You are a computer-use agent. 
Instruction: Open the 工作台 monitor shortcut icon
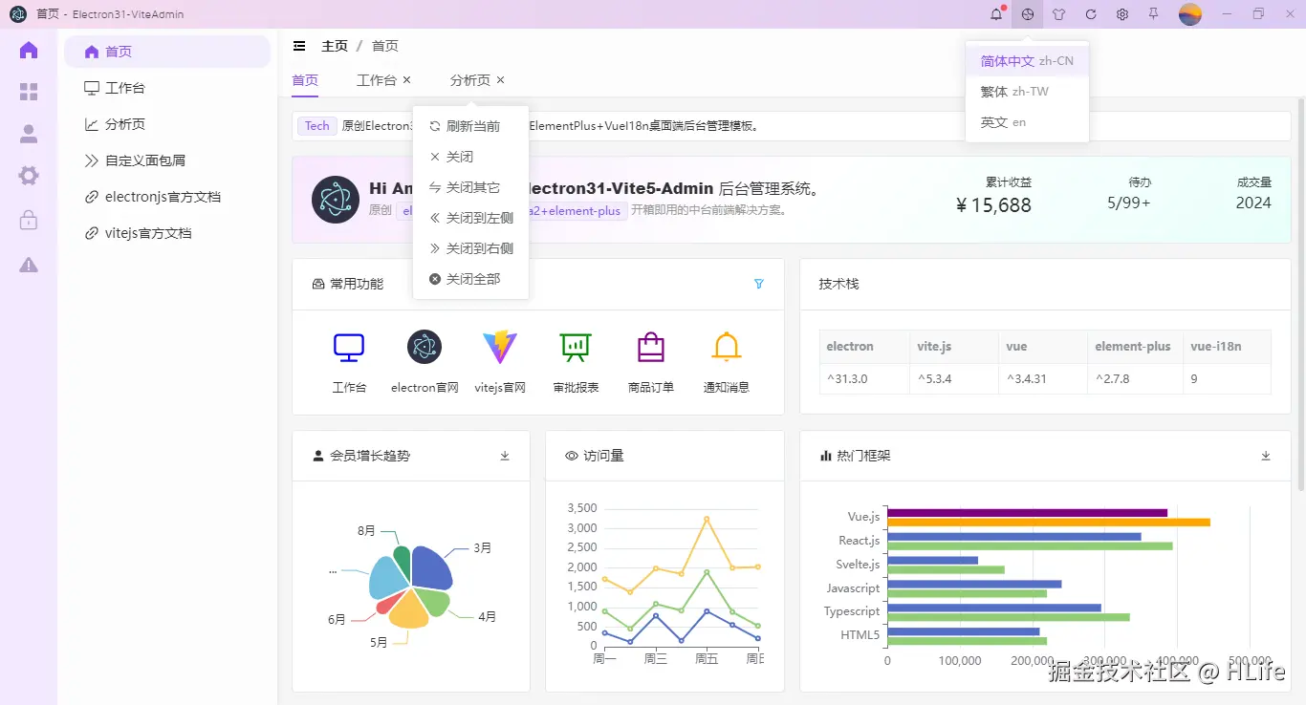349,347
